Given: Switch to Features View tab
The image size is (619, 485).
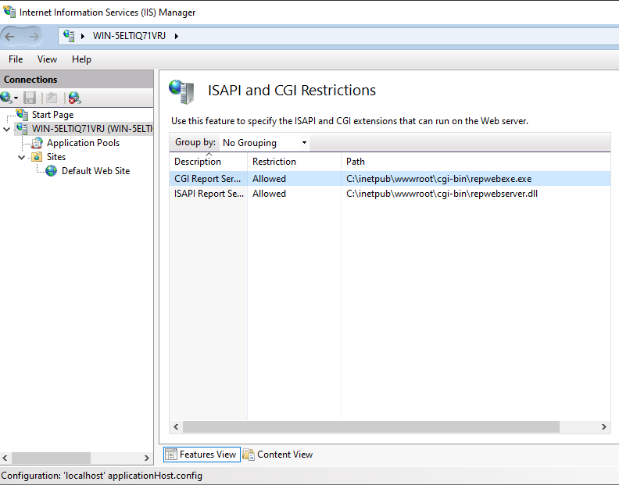Looking at the screenshot, I should [202, 455].
